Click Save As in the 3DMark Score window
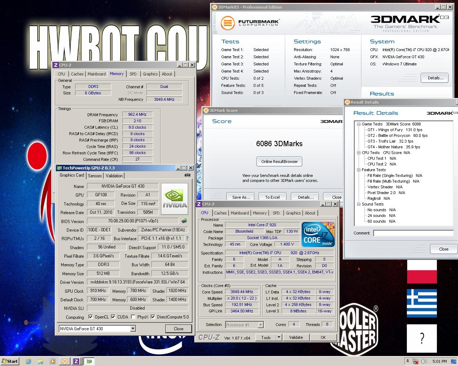 [241, 197]
